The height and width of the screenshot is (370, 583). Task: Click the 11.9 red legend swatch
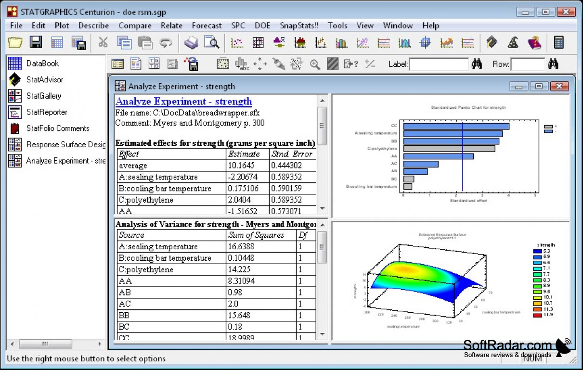click(x=537, y=315)
